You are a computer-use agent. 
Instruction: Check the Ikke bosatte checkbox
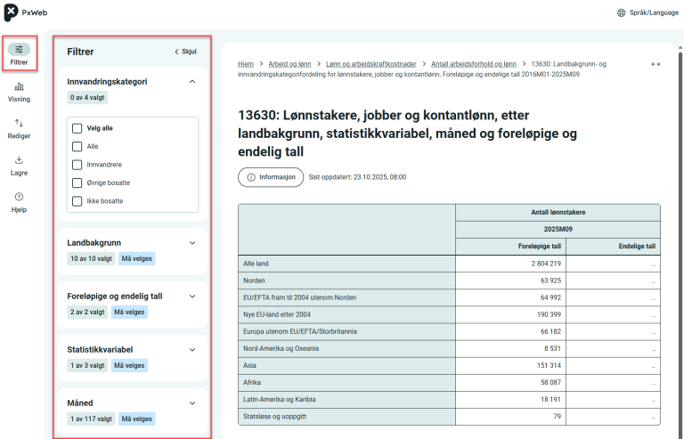click(x=77, y=201)
